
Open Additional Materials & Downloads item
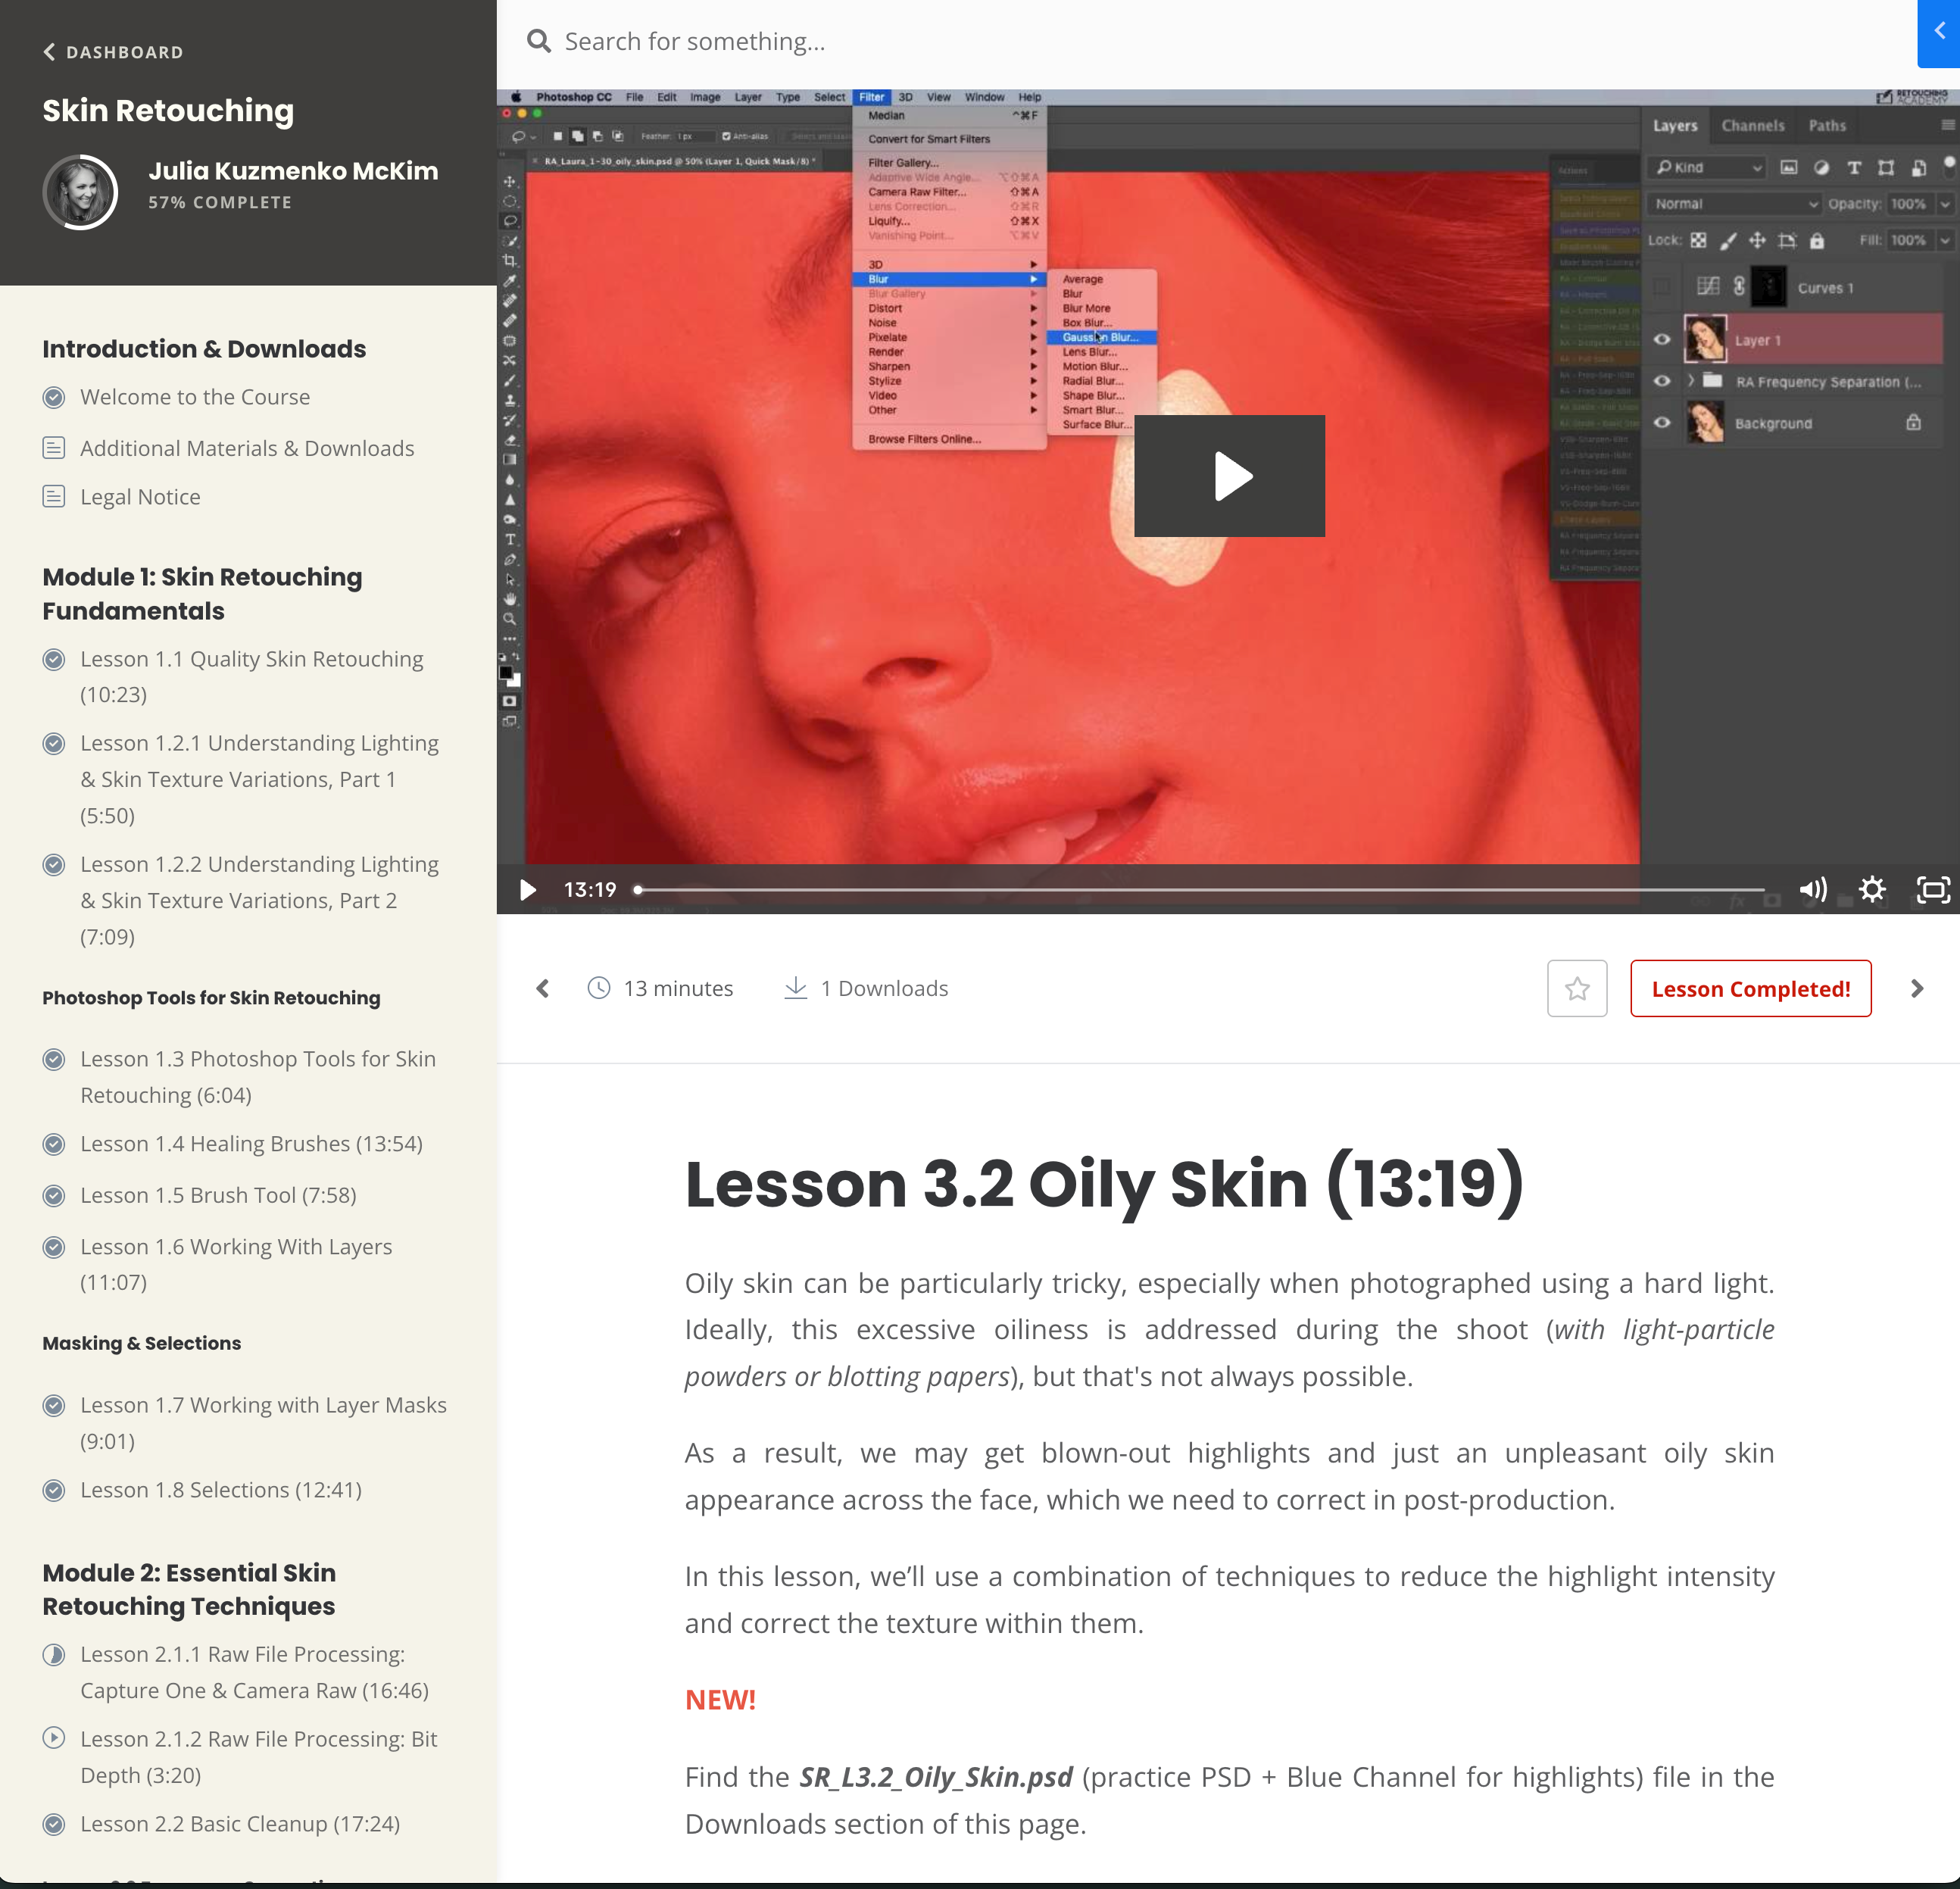point(246,448)
